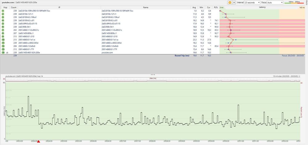Toggle the timeline graph icon on hop 14
The width and height of the screenshot is (308, 145).
(7, 53)
